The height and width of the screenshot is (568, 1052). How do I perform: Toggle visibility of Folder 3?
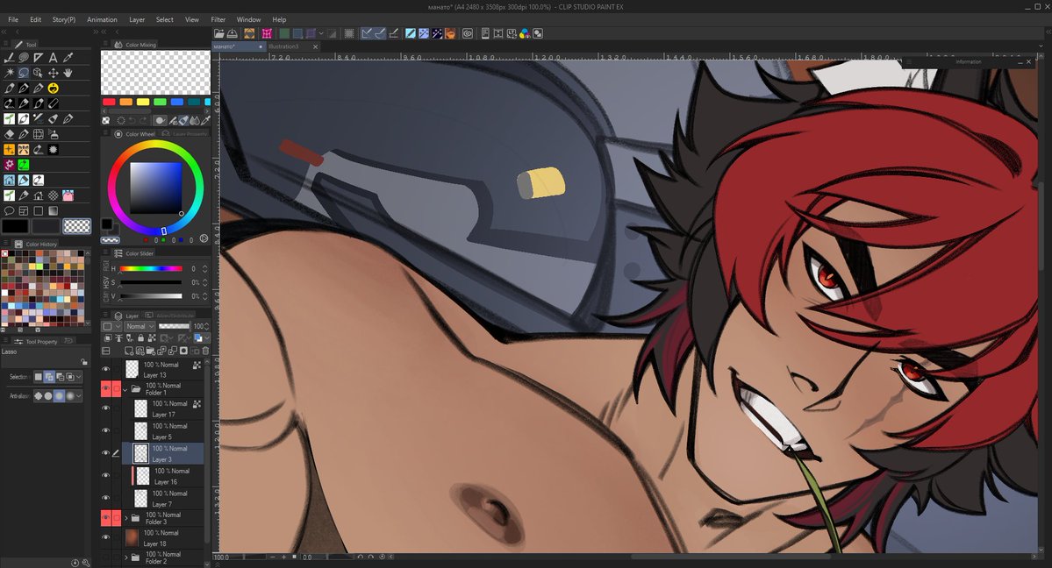click(105, 517)
